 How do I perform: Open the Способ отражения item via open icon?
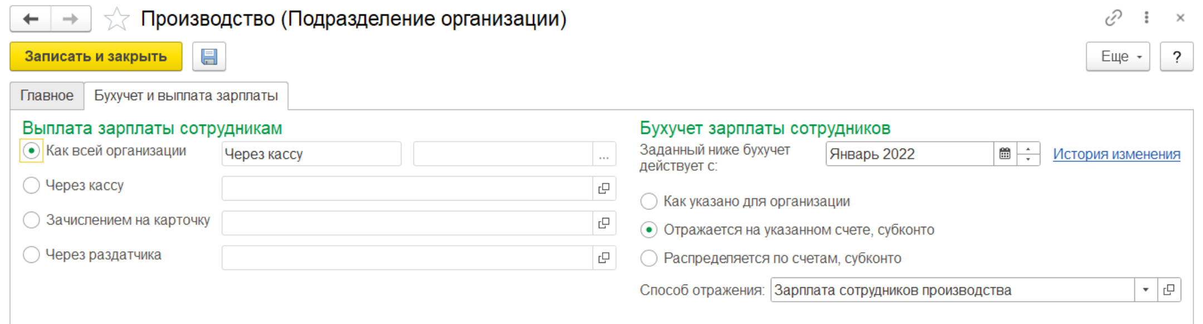[1169, 290]
